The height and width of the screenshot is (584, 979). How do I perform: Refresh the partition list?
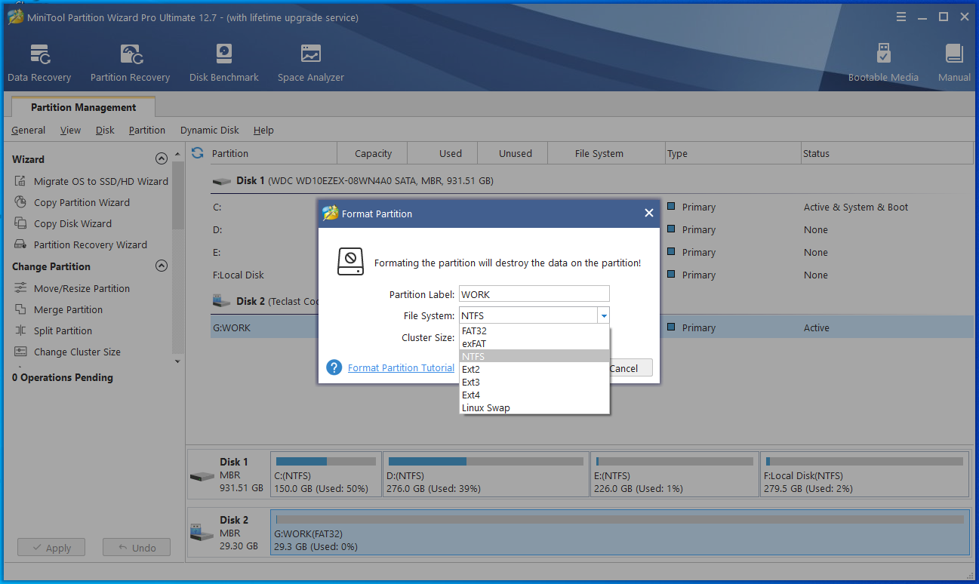click(196, 152)
